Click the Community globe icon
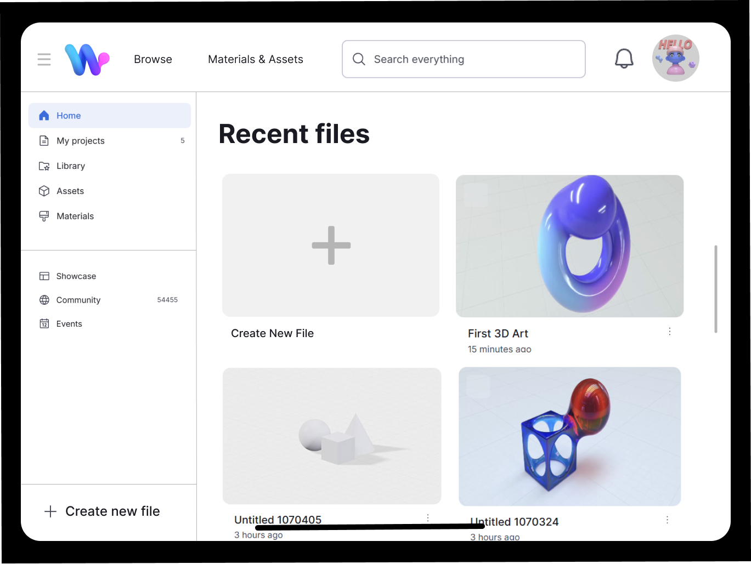Screen dimensions: 751x564 click(x=44, y=300)
